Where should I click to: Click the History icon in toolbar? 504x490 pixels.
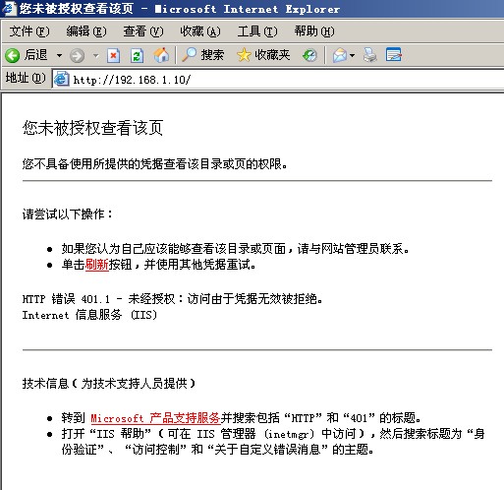coord(309,55)
